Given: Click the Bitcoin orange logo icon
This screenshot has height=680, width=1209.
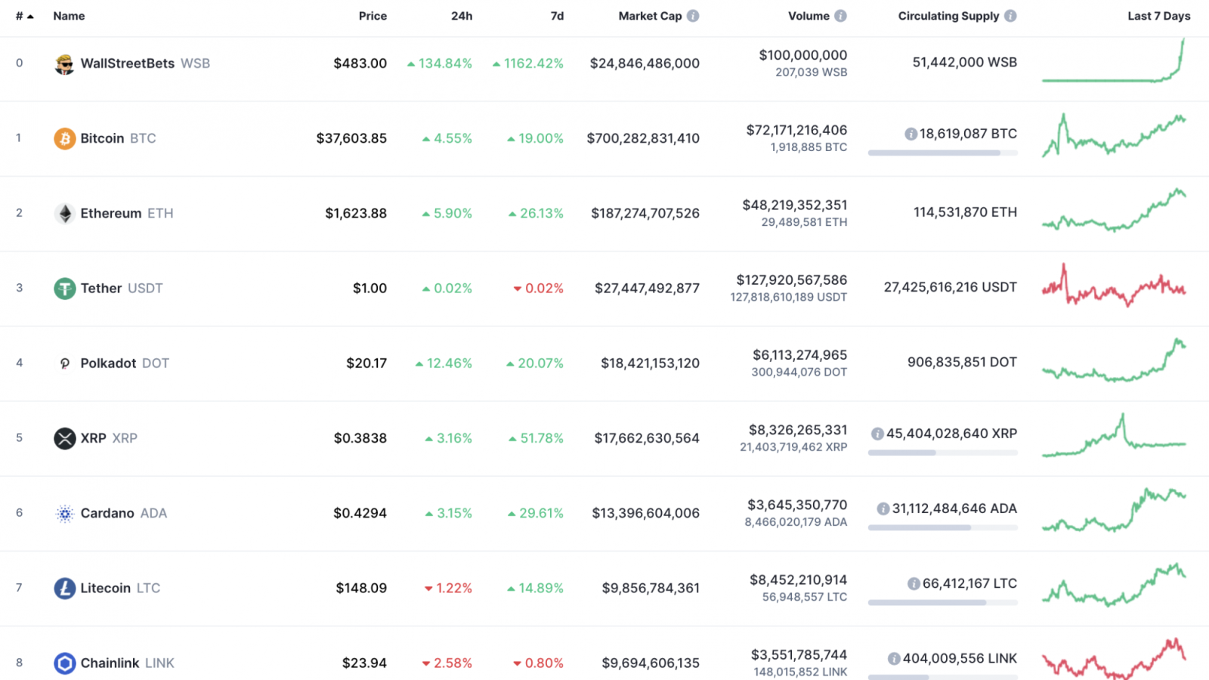Looking at the screenshot, I should (x=65, y=139).
